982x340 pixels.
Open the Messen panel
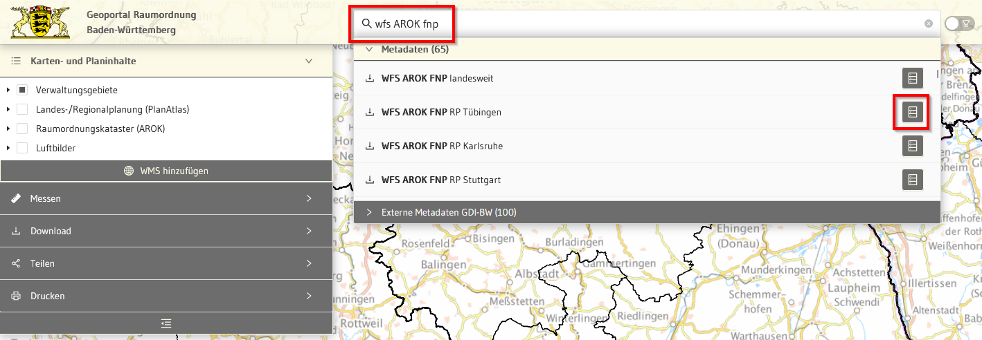(166, 198)
